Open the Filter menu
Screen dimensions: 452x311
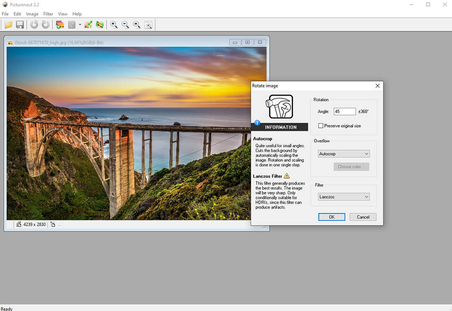48,14
